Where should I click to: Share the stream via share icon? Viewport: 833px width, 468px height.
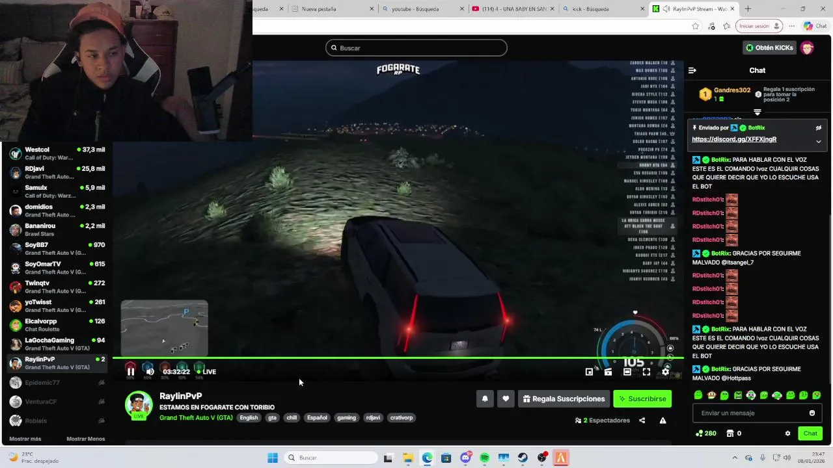(642, 421)
